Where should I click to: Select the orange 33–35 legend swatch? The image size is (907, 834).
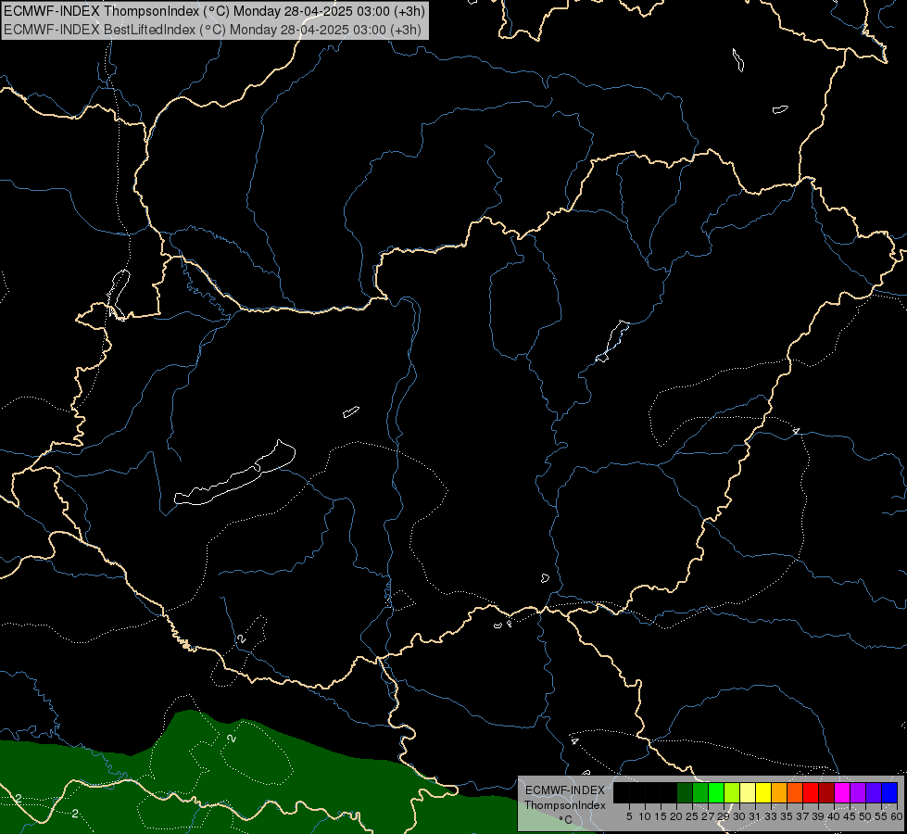pyautogui.click(x=779, y=792)
